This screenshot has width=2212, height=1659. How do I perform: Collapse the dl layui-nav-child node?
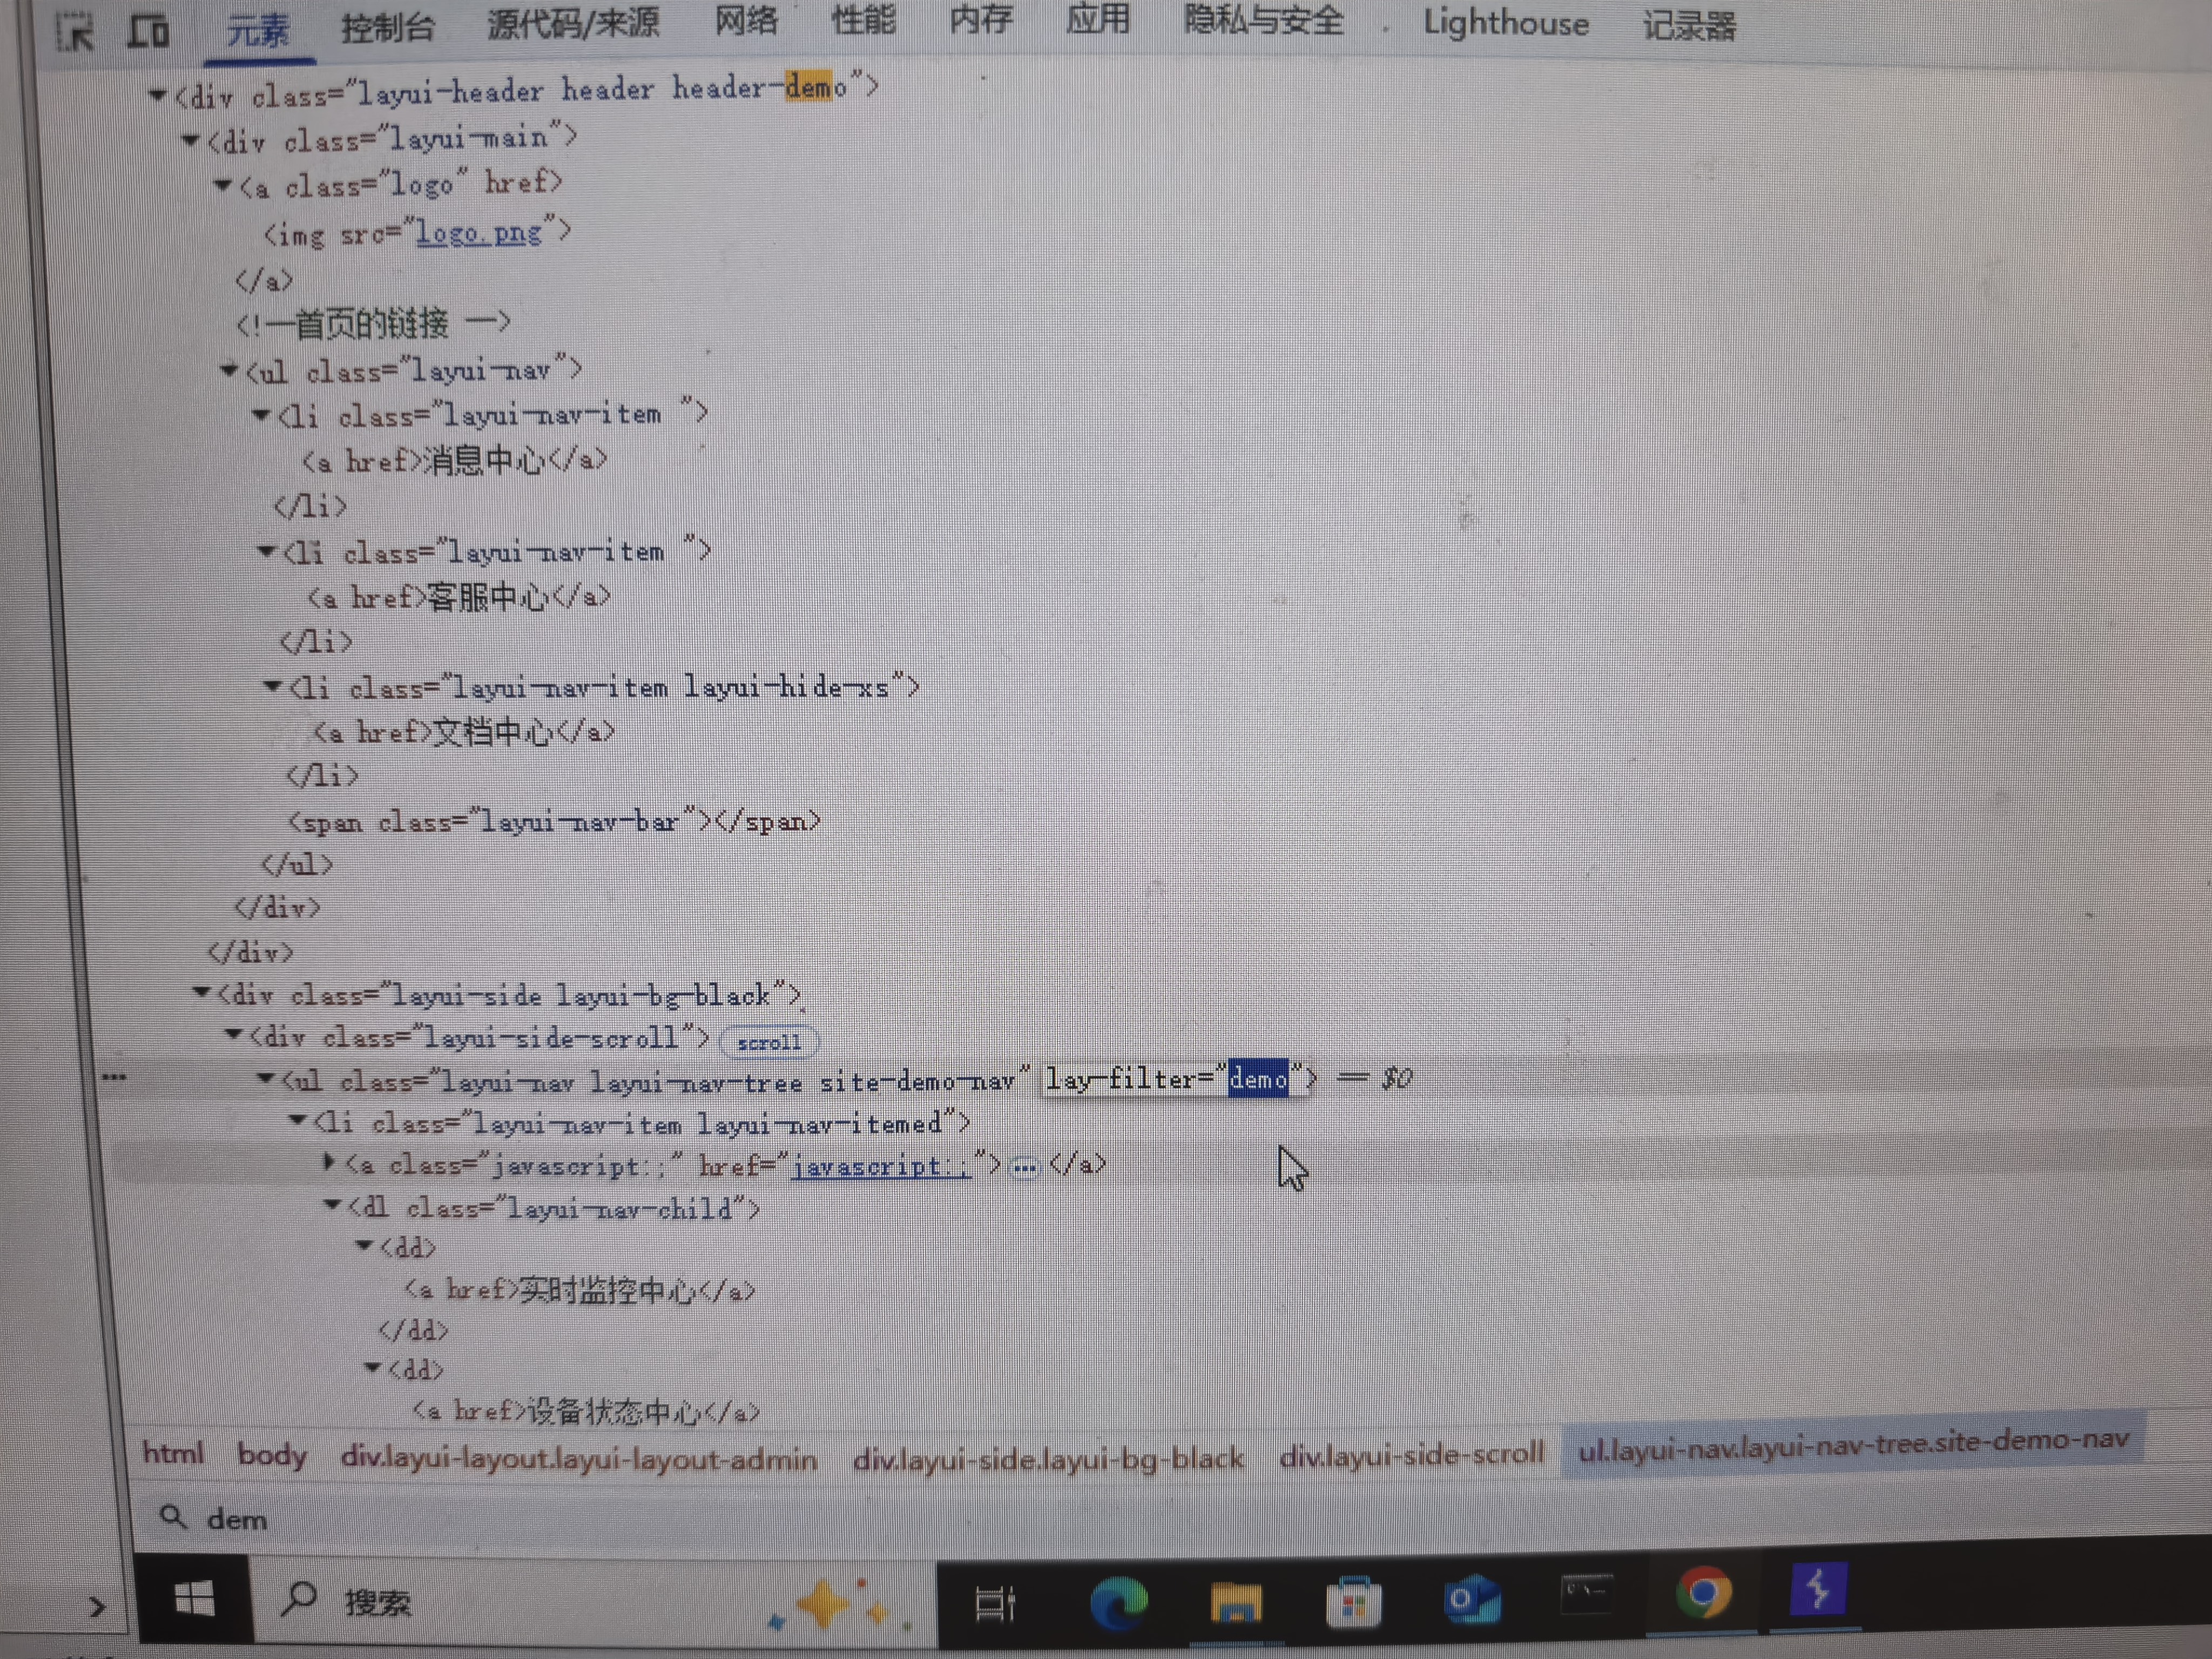point(332,1205)
